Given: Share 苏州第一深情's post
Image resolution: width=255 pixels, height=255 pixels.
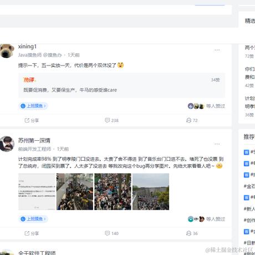Looking at the screenshot, I should (x=32, y=233).
